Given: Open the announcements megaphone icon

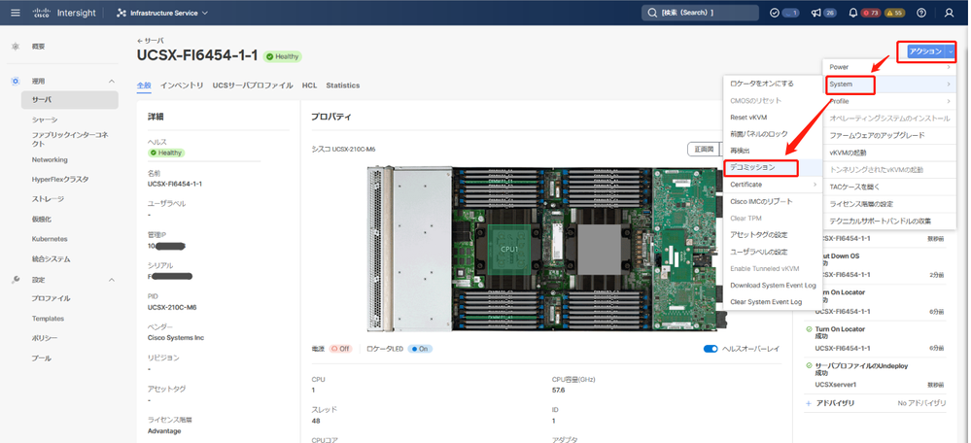Looking at the screenshot, I should tap(816, 13).
